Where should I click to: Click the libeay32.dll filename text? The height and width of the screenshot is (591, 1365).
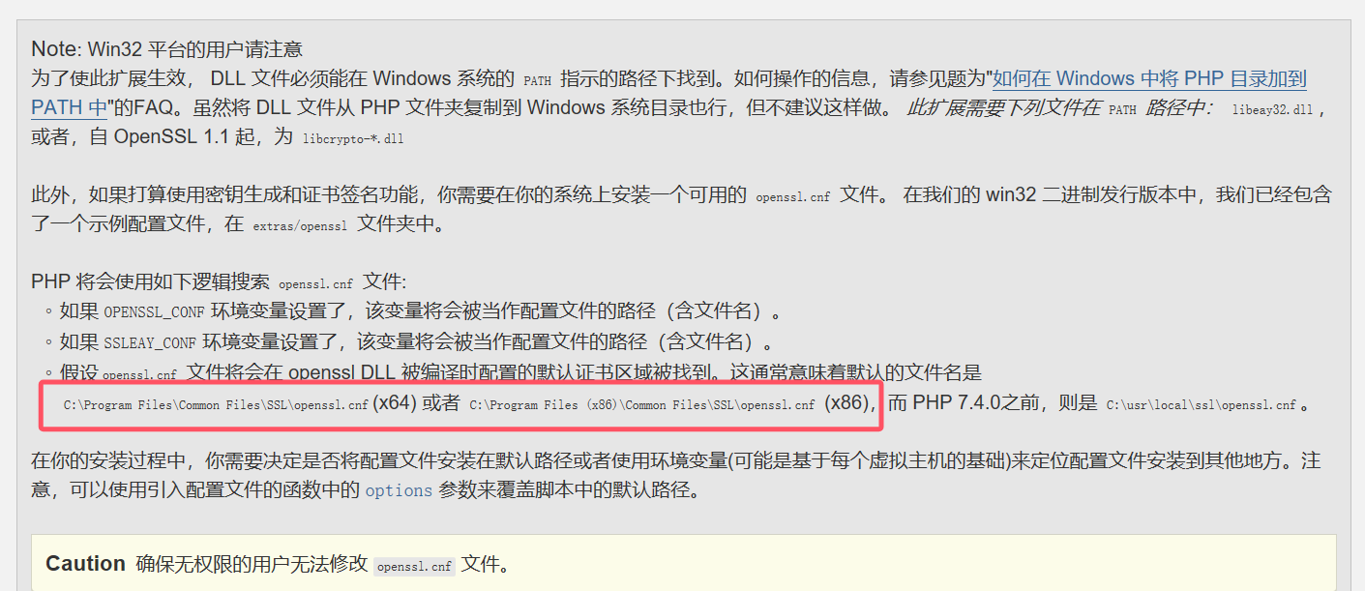click(x=1272, y=110)
